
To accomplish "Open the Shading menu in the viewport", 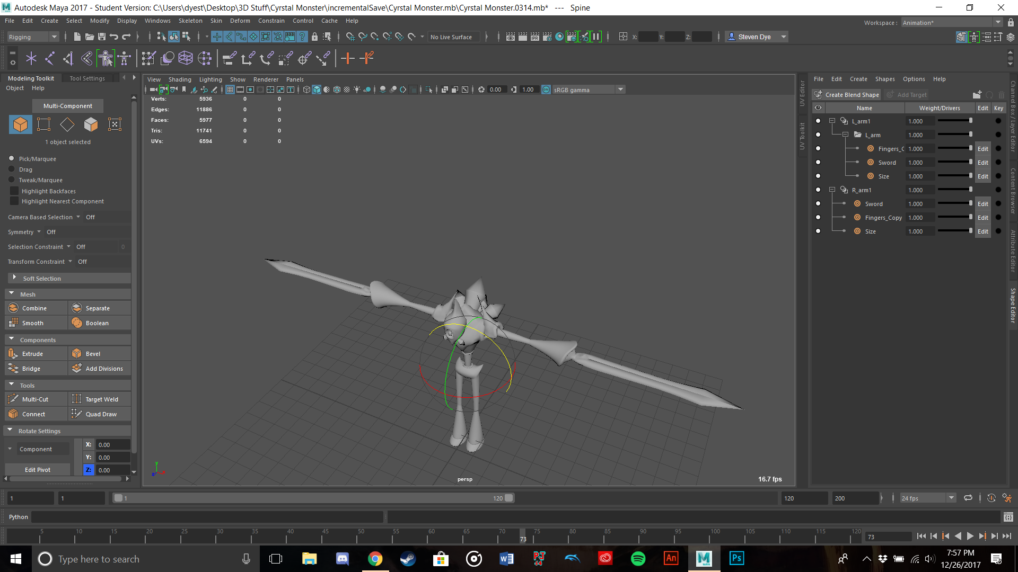I will [x=180, y=79].
